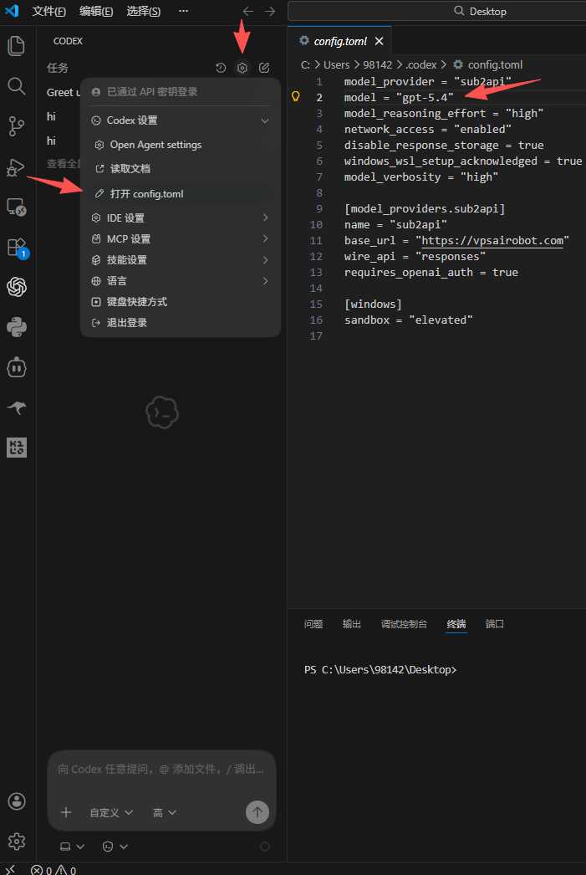586x875 pixels.
Task: Click the Desktop command center search box
Action: tap(436, 11)
